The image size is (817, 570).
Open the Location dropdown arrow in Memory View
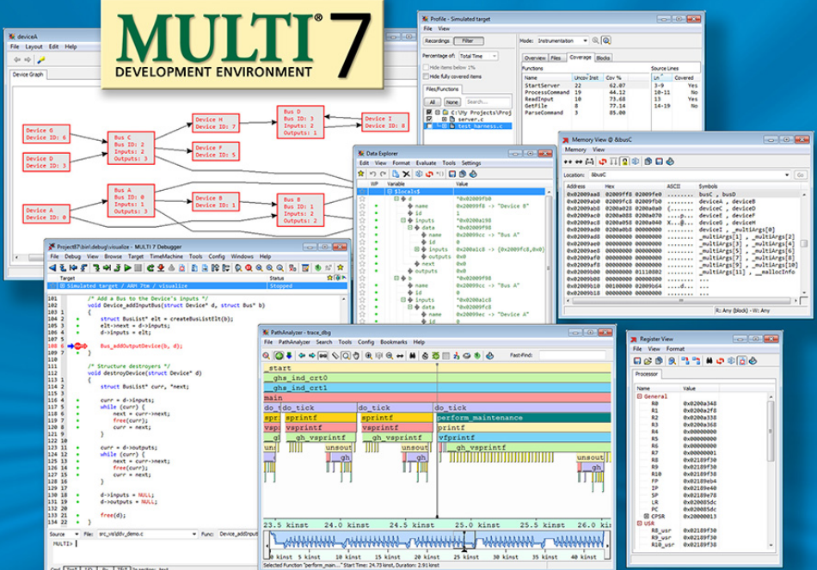click(x=787, y=175)
